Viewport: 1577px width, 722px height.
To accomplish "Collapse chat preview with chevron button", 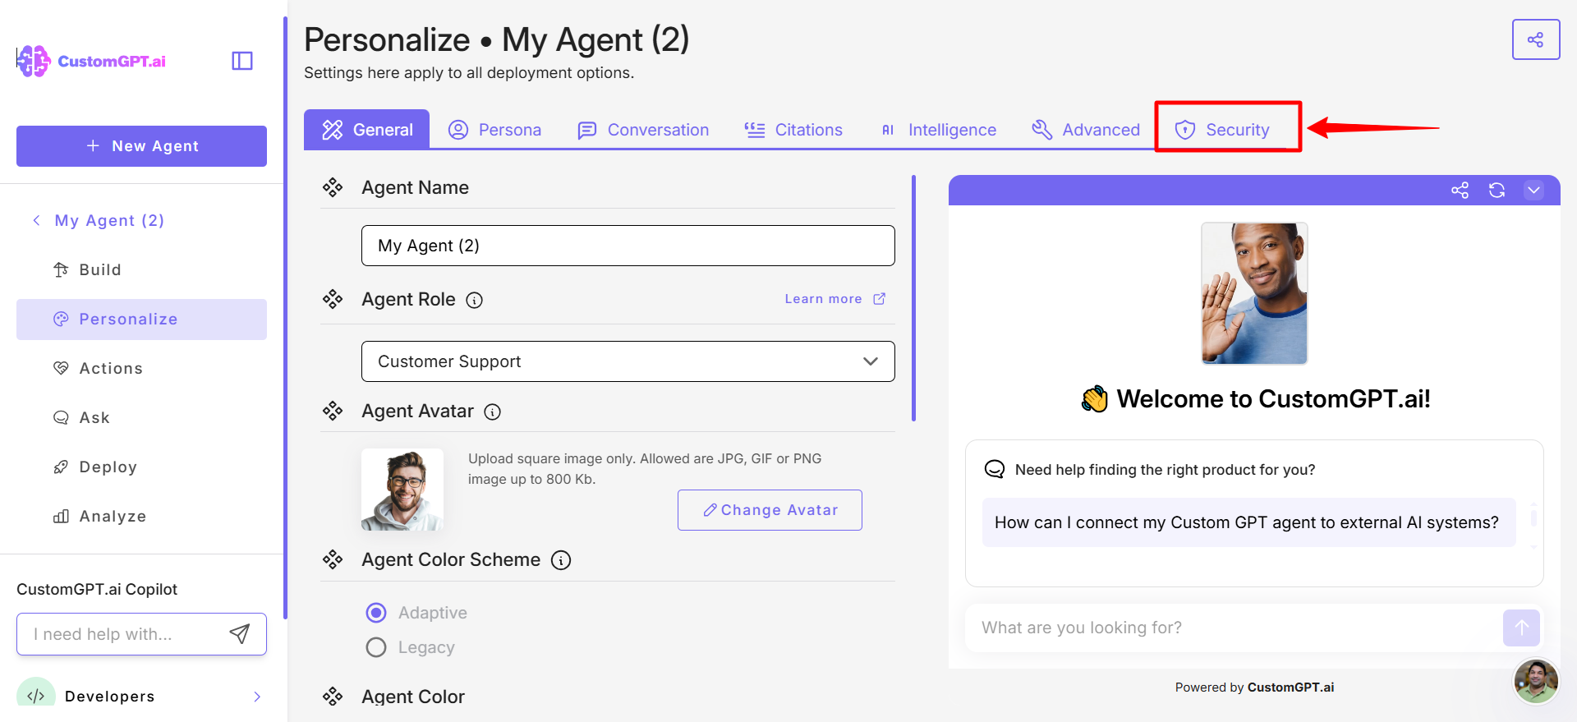I will pos(1533,191).
